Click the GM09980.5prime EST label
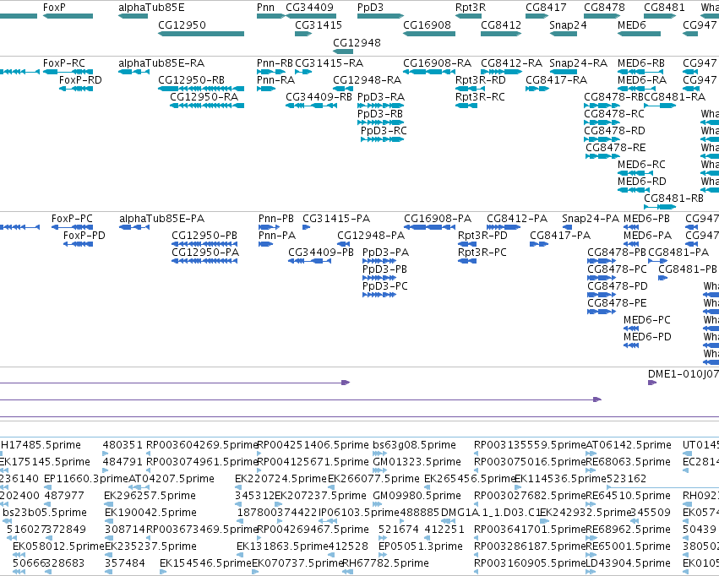 (417, 496)
